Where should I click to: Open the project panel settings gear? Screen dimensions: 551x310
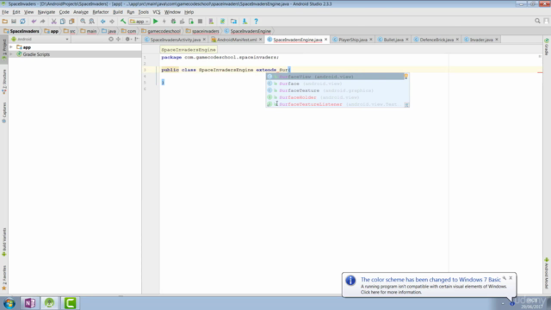127,39
